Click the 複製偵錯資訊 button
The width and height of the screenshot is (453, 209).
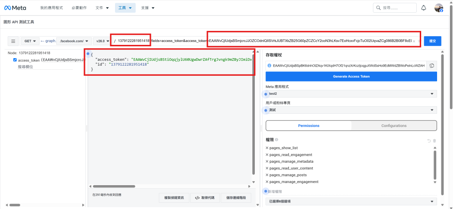(174, 198)
